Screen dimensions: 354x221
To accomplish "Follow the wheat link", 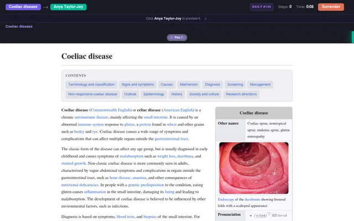I will pyautogui.click(x=171, y=124).
